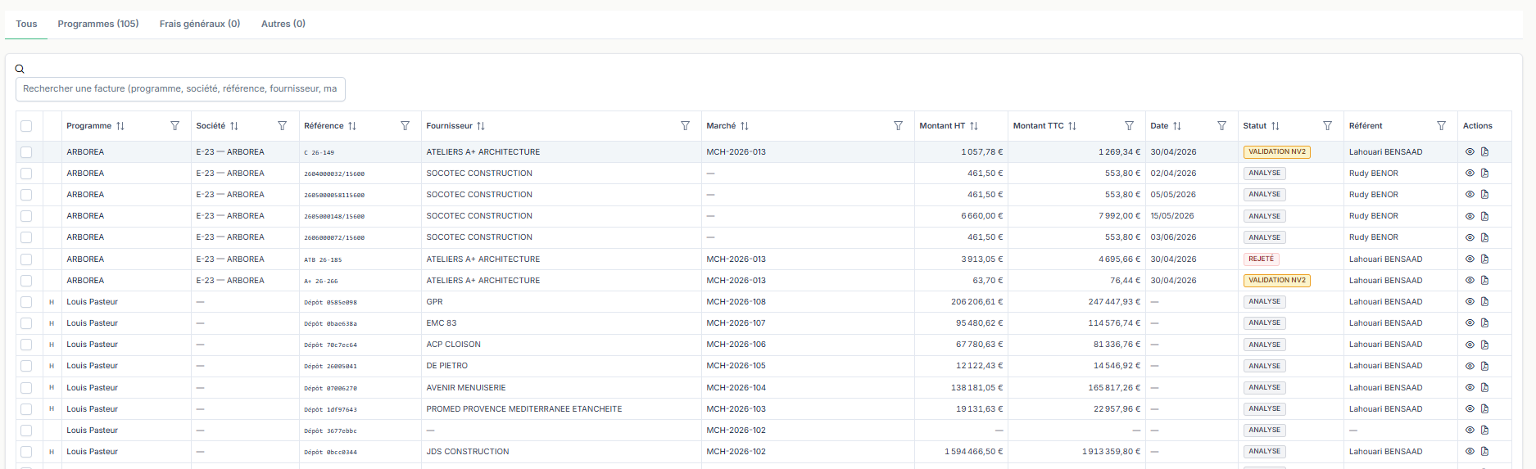Switch to the Programmes (105) tab
The image size is (1536, 469).
pos(98,24)
